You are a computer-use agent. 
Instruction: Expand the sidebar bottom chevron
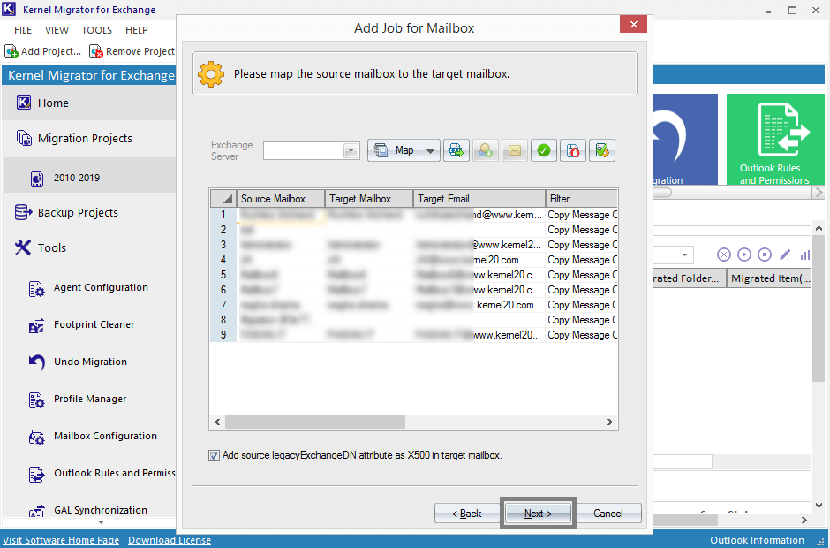point(102,523)
